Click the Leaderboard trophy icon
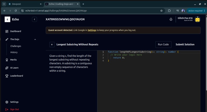This screenshot has height=112, width=207. (x=7, y=76)
